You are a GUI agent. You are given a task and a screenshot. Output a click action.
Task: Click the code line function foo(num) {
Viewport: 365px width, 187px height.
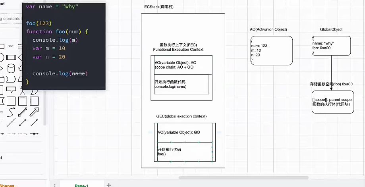tap(57, 32)
